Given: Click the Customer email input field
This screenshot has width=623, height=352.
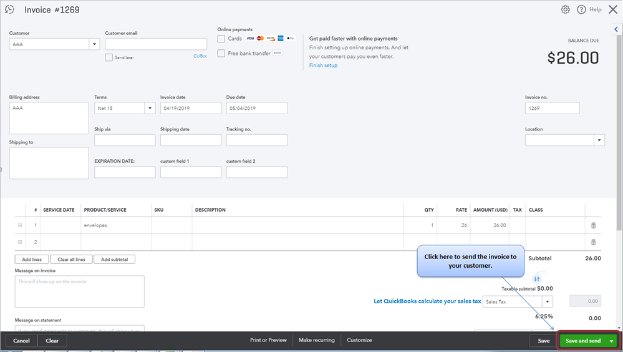Looking at the screenshot, I should tap(156, 44).
